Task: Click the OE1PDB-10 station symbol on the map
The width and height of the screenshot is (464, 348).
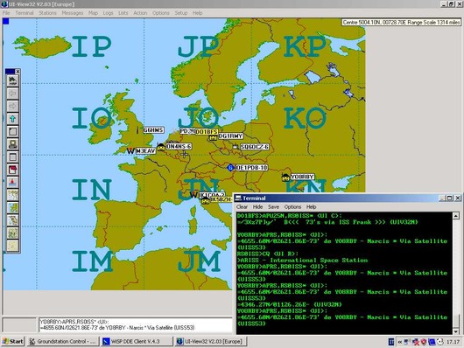Action: coord(230,168)
